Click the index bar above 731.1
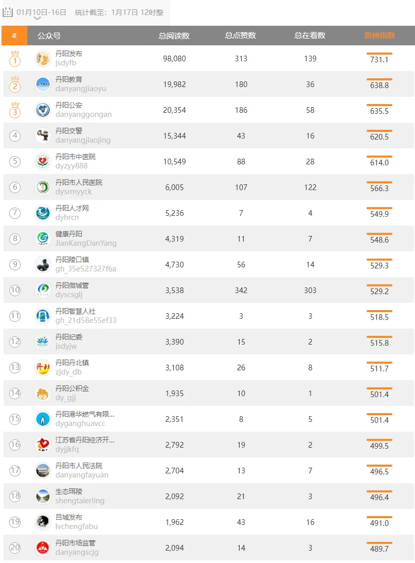 pos(380,54)
